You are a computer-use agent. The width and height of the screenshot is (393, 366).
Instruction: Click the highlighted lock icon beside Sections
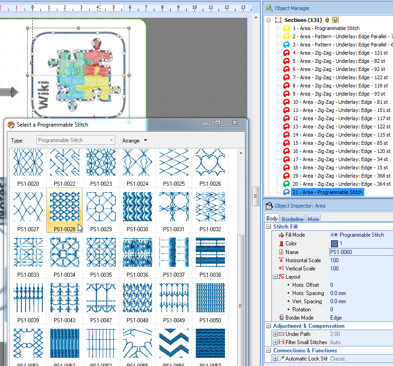pos(335,20)
